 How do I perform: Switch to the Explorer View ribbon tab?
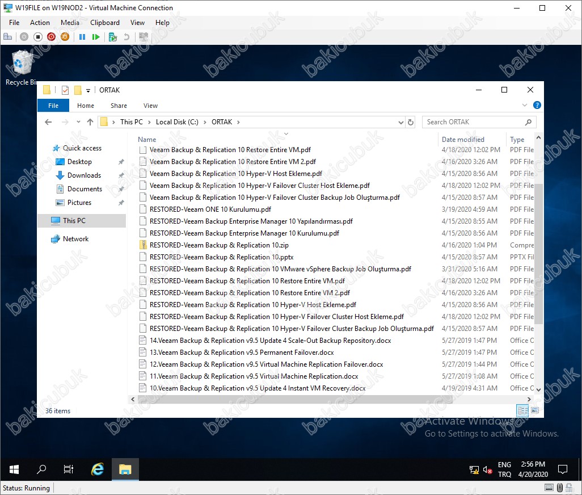150,106
